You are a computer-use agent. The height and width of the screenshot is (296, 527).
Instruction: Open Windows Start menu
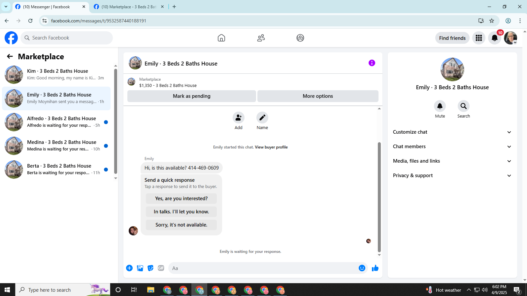7,290
